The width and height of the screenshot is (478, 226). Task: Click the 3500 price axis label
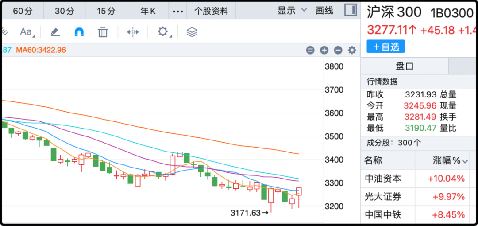(334, 136)
